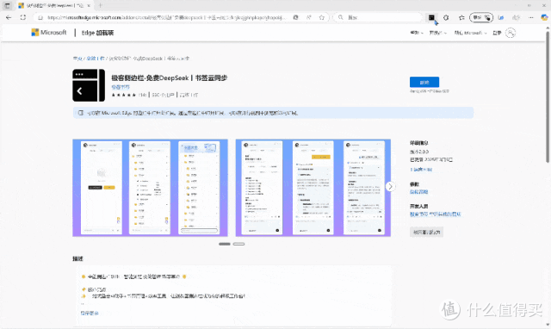Open the publisher name link under extension title
Image resolution: width=551 pixels, height=329 pixels.
121,87
